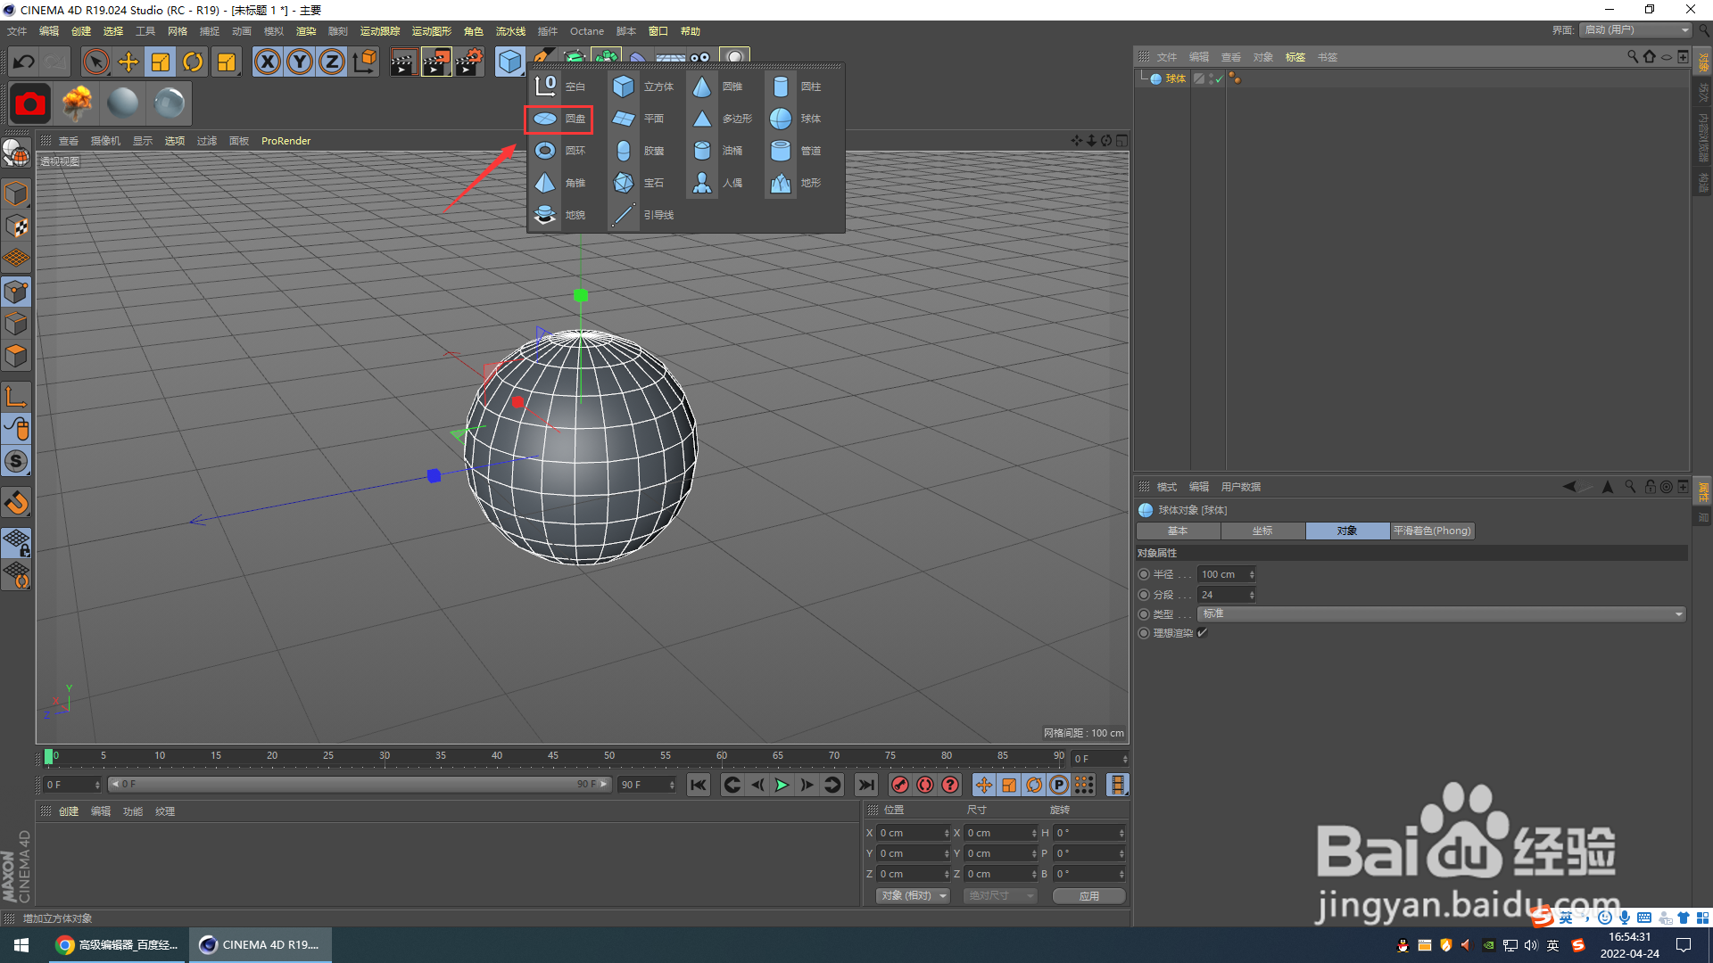Click the timeline frame range slider
Viewport: 1713px width, 963px height.
pyautogui.click(x=359, y=785)
